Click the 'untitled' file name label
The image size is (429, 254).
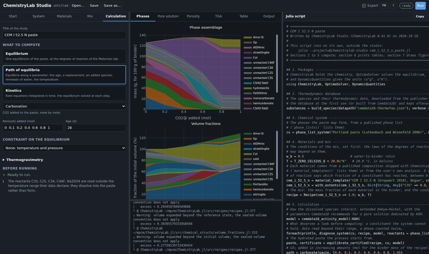(61, 6)
